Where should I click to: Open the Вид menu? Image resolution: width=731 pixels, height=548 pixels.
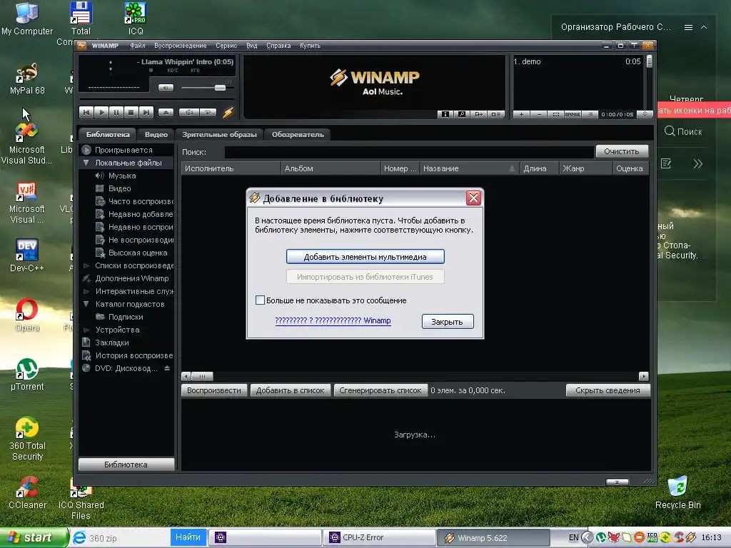[x=252, y=46]
